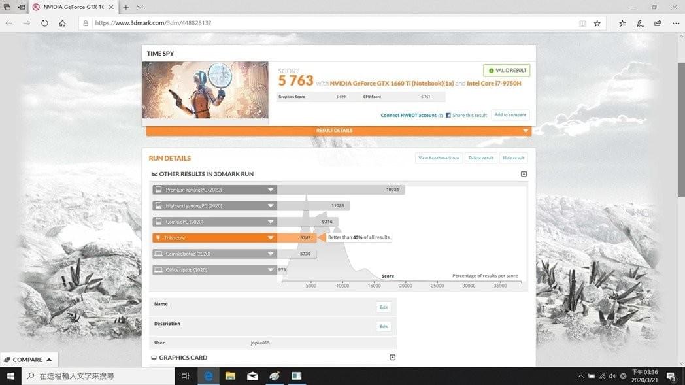Click Connect HWBOT account link

[x=409, y=115]
